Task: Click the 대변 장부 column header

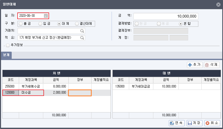Action: (x=190, y=80)
